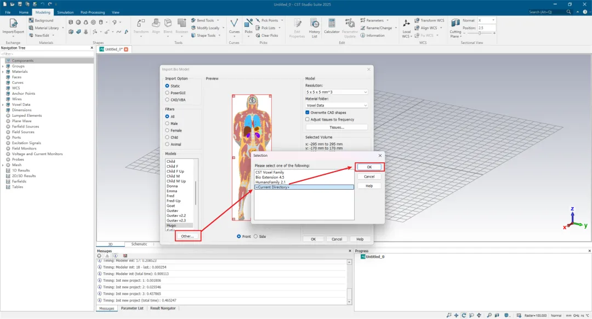This screenshot has width=592, height=319.
Task: Click Help in the Selection dialog
Action: coord(369,186)
